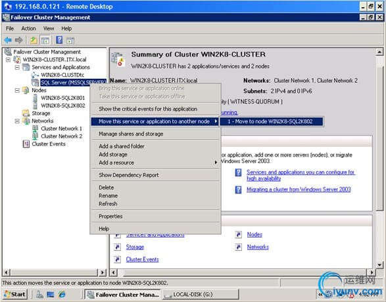Click the WIN2K8-CLUSTER.ITX.local cluster icon
Screen dimensions: 386x302
tap(17, 59)
